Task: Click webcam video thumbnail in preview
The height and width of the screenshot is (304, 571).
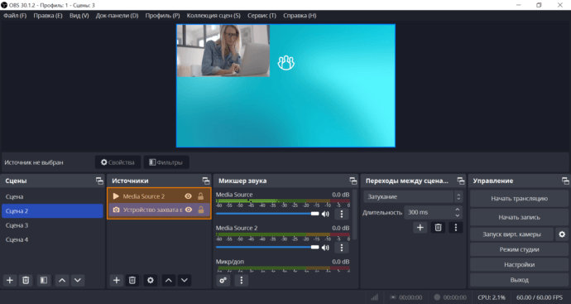Action: [223, 51]
